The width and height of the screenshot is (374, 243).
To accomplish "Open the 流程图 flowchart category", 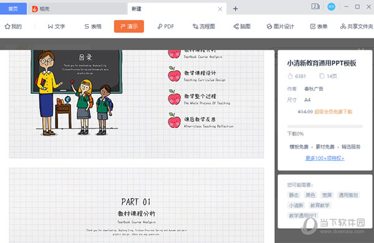I will click(204, 26).
